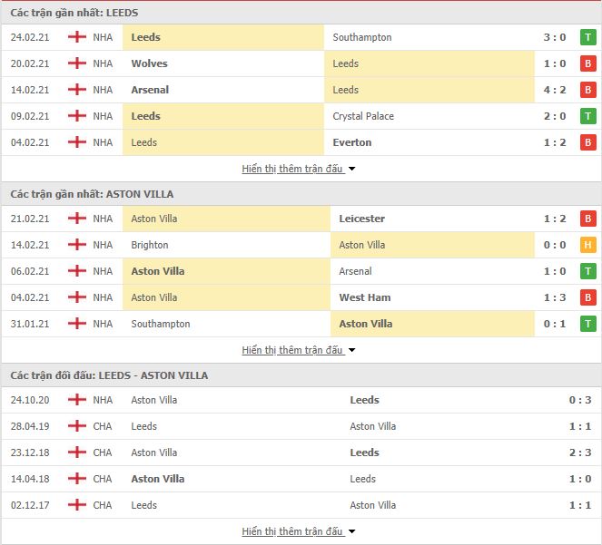The height and width of the screenshot is (545, 602).
Task: Open the Arsenal team link on the 14.02.21 row
Action: [x=150, y=90]
